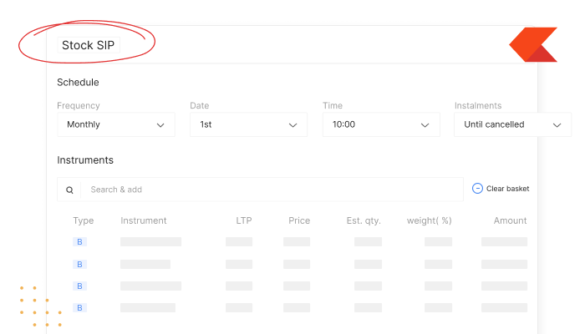Click the Search & add input field
Viewport: 585px width, 334px height.
pyautogui.click(x=272, y=190)
